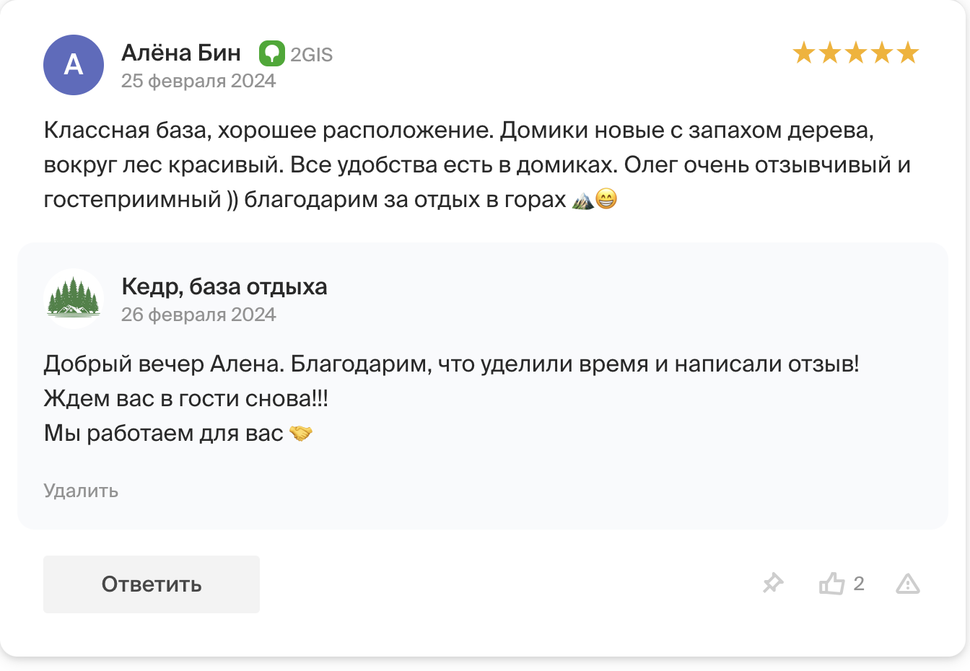
Task: Click Кедр, база отдыха company name
Action: (224, 286)
